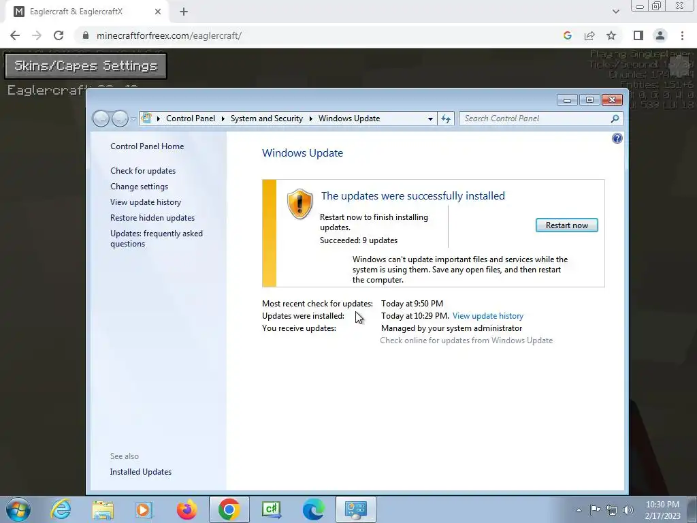Click the refresh button in Control Panel address bar
This screenshot has width=697, height=523.
coord(446,118)
